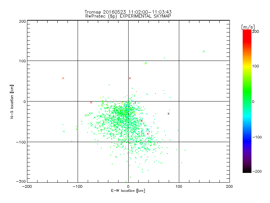Click the x-axis tick label '−100'
Screen dimensions: 270x203
click(x=78, y=186)
